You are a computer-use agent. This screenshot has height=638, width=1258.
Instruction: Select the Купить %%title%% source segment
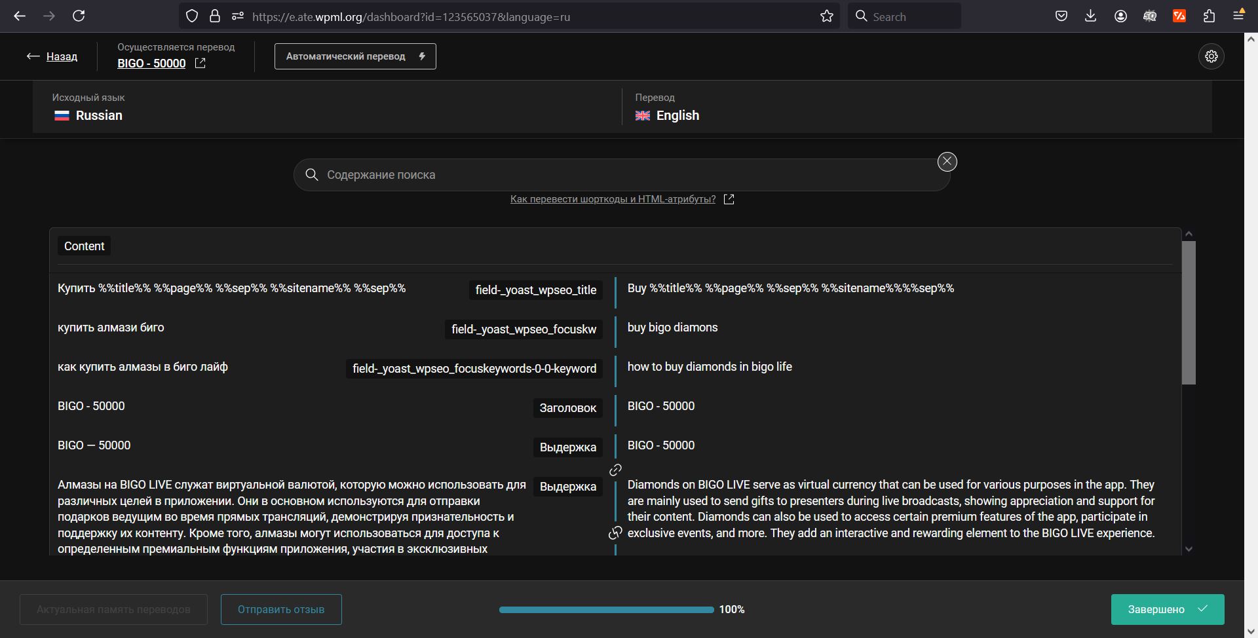click(231, 288)
